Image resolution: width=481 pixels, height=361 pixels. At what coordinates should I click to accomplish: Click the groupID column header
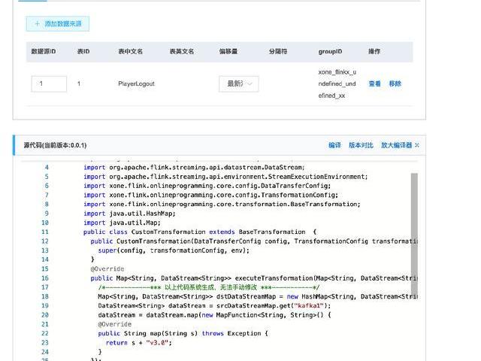click(x=330, y=52)
